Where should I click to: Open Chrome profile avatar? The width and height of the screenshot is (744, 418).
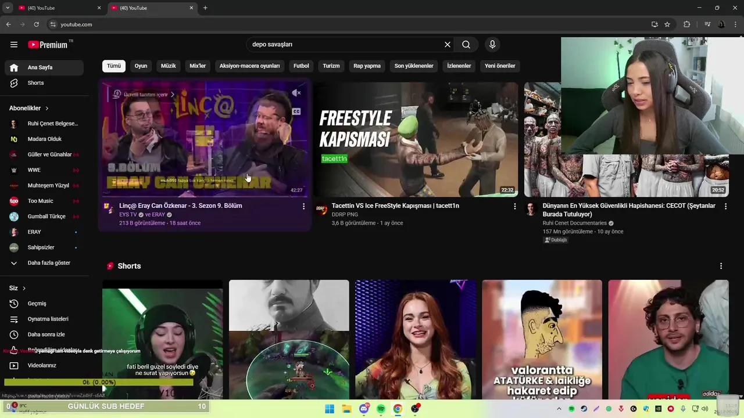click(x=721, y=24)
